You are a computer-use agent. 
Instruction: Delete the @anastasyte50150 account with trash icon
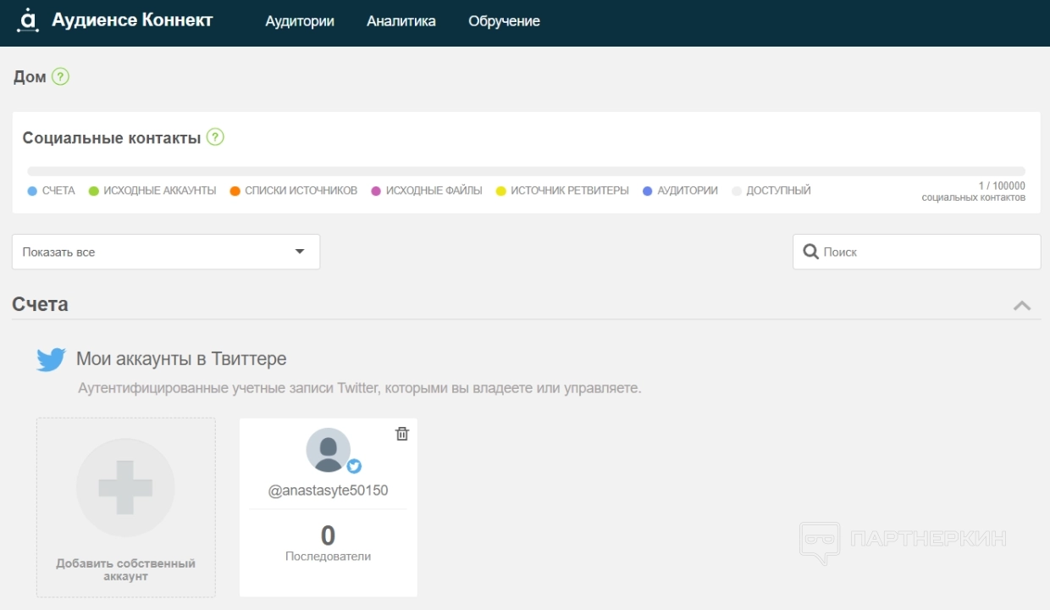coord(402,434)
